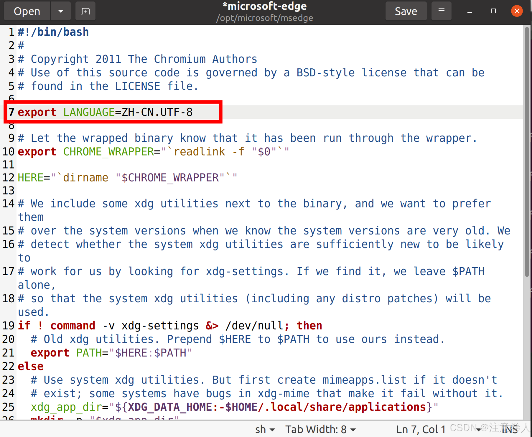
Task: Place cursor in HERE= dirname line
Action: tap(127, 178)
